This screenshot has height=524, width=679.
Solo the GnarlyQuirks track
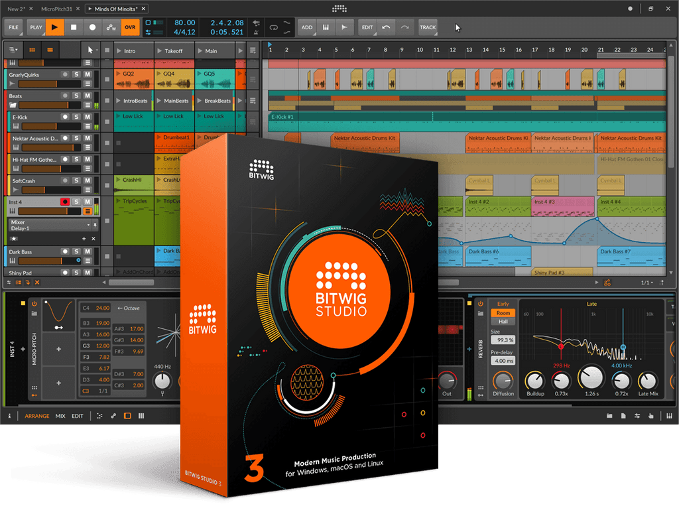tap(77, 74)
